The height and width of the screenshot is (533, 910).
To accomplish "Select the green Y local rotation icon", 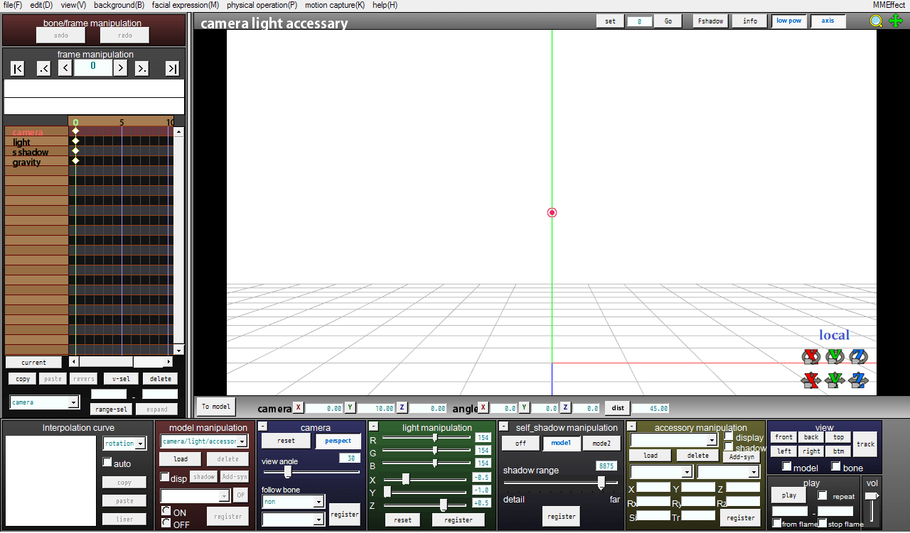I will [835, 356].
